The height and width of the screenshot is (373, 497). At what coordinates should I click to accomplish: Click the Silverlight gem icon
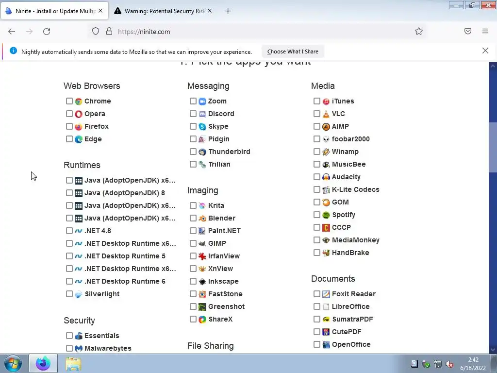tap(79, 294)
